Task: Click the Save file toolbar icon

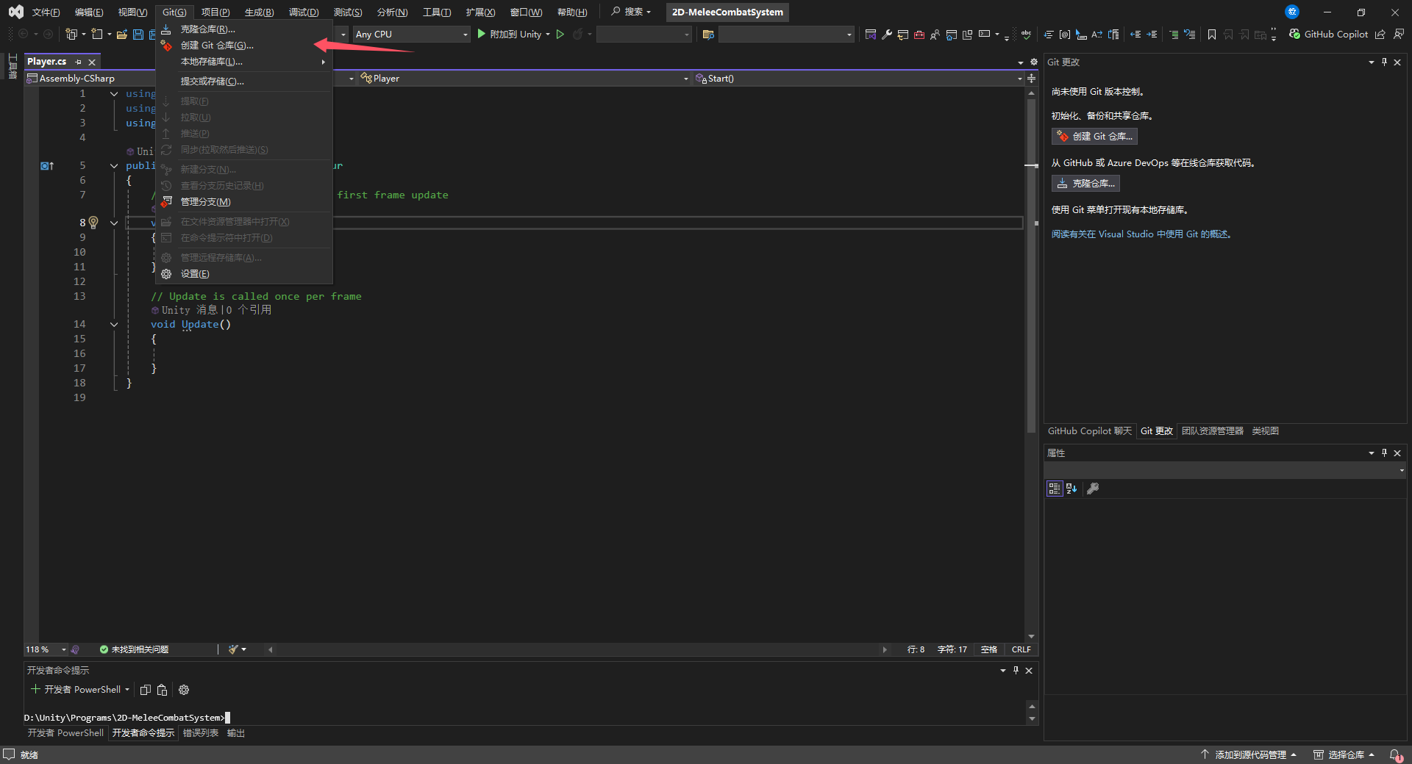Action: pos(138,35)
